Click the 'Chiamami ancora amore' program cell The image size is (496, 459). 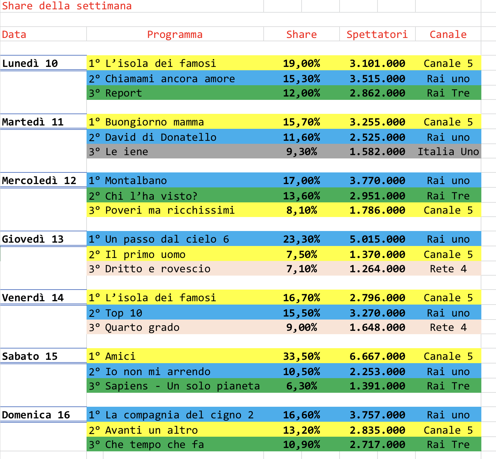click(x=162, y=79)
